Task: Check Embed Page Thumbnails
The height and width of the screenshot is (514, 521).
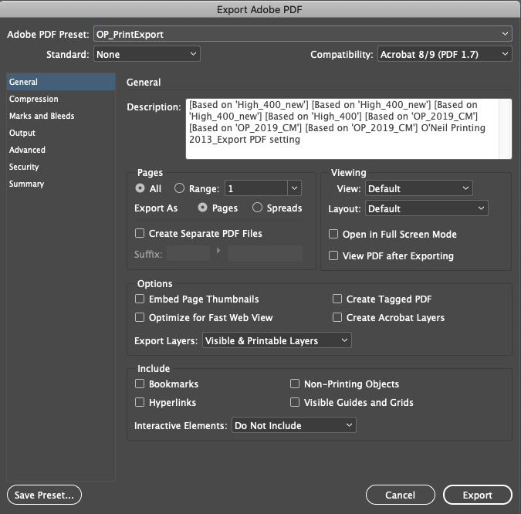Action: 140,299
